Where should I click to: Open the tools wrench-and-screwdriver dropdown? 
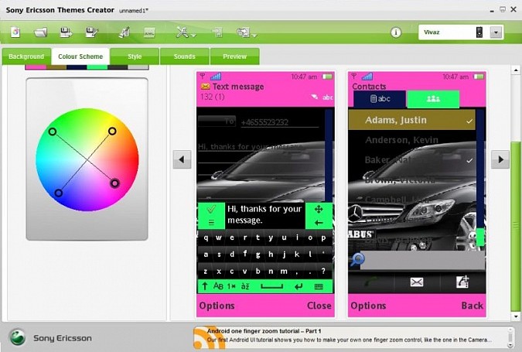tap(186, 32)
